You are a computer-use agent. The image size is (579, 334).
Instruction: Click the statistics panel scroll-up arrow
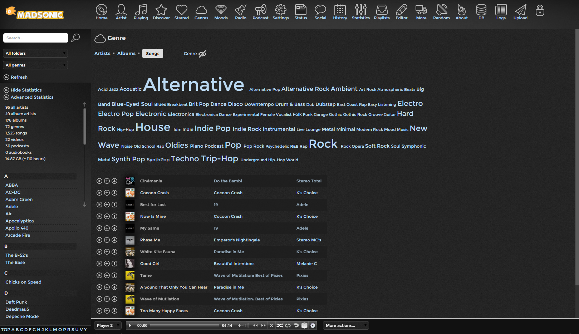[x=85, y=104]
